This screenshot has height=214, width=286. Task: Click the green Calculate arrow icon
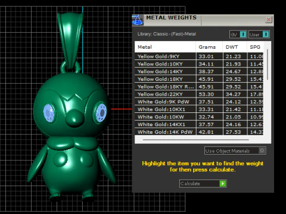[x=223, y=184]
